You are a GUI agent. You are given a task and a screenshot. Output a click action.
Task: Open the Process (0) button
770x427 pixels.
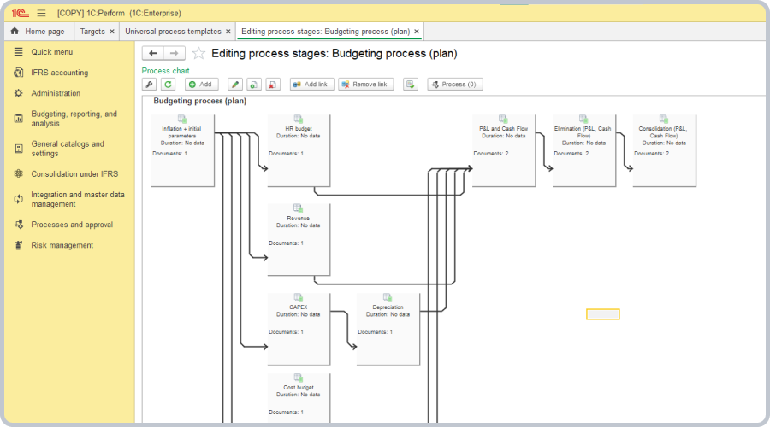coord(455,85)
